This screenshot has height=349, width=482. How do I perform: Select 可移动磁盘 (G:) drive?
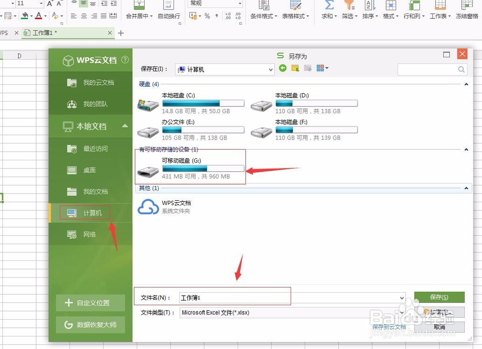191,168
